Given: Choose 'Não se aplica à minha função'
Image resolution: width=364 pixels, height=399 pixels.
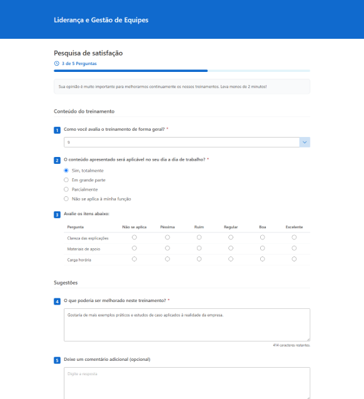Looking at the screenshot, I should 66,199.
